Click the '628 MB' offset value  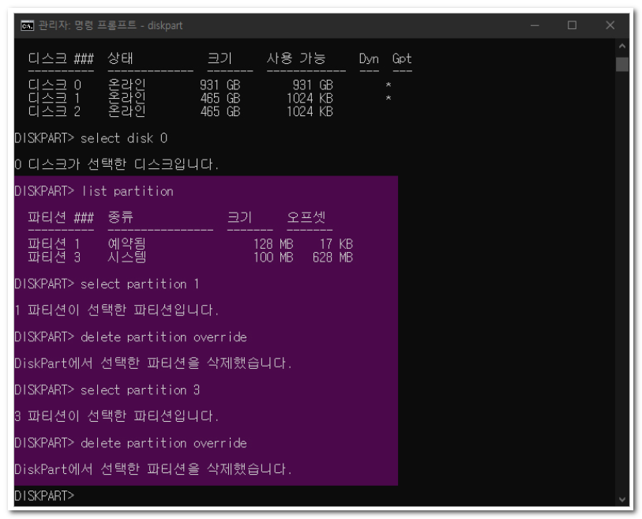pos(332,257)
